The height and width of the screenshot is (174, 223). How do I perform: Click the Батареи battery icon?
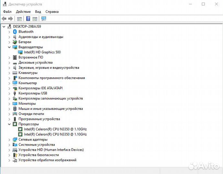click(15, 42)
